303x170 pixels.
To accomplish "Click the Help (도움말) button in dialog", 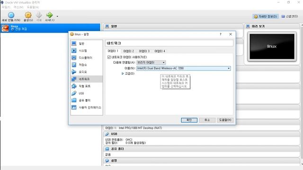I will coord(225,120).
